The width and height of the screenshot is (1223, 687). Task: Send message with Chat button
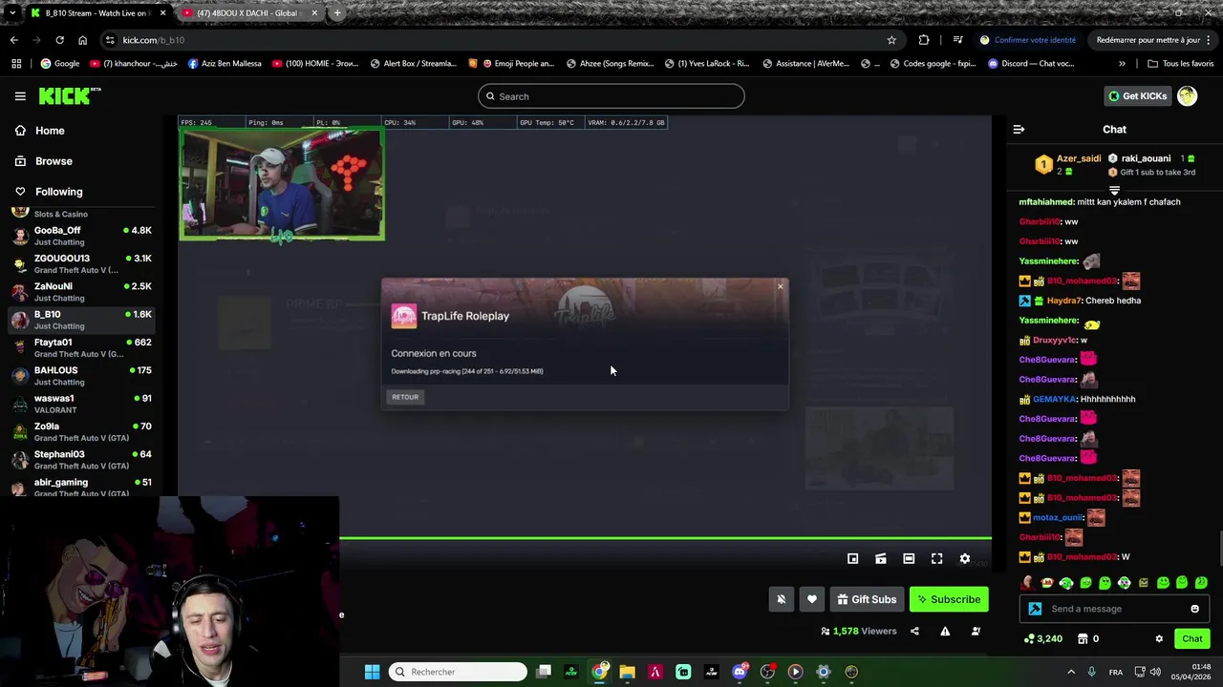click(1192, 638)
